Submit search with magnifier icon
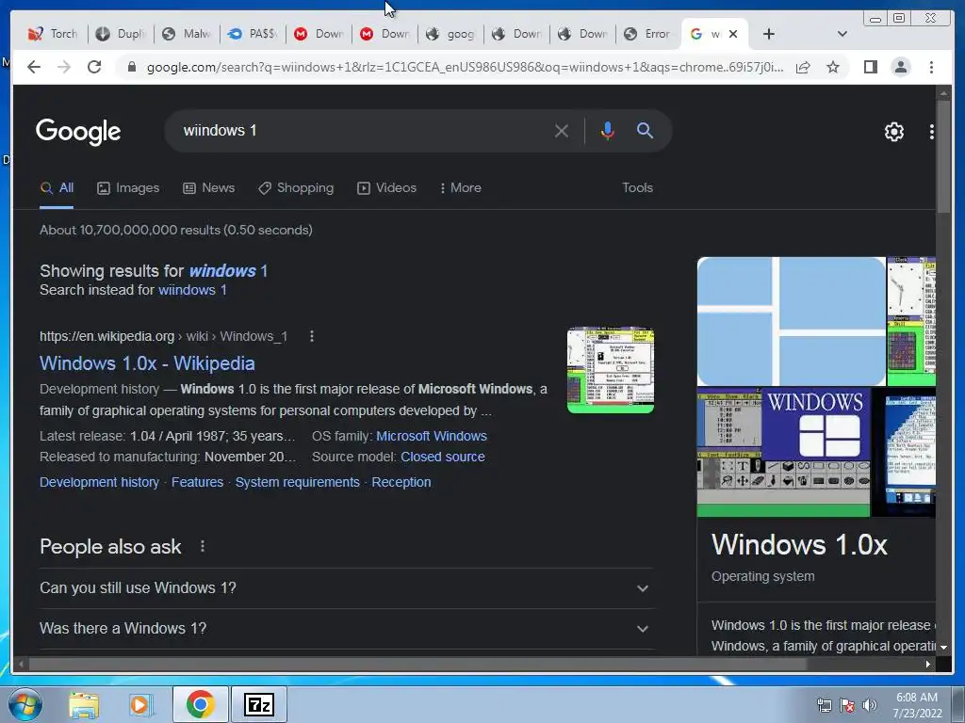Viewport: 965px width, 723px height. click(645, 130)
